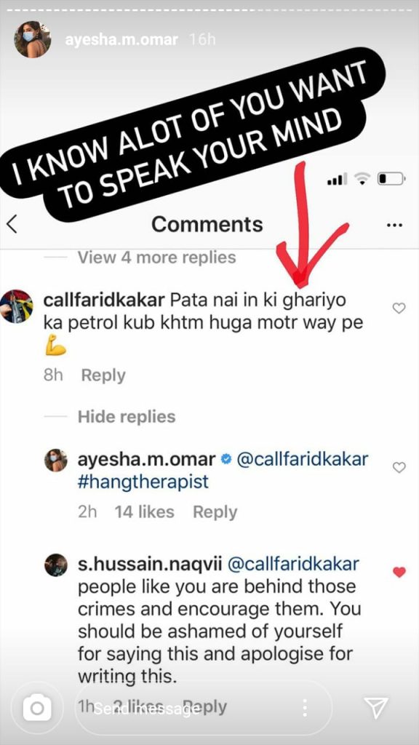Open callfaridkakar's profile avatar

pyautogui.click(x=16, y=306)
